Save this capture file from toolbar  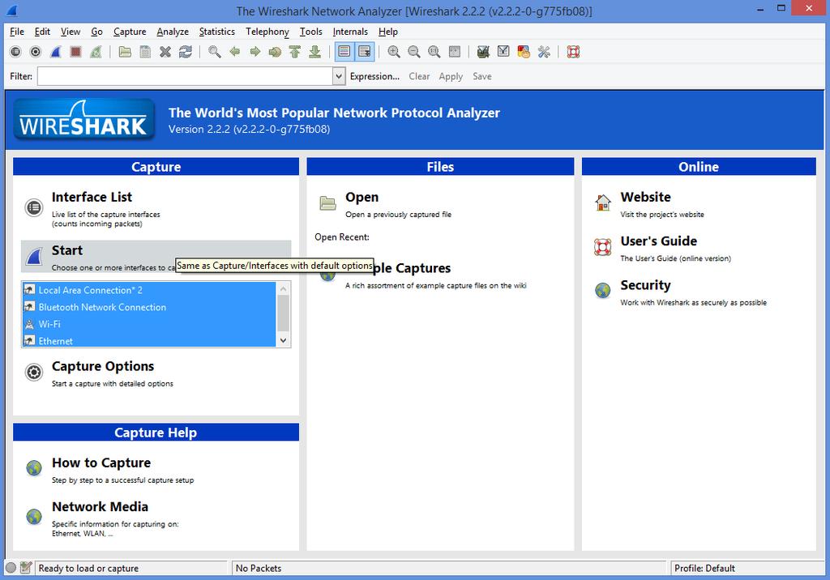coord(145,52)
